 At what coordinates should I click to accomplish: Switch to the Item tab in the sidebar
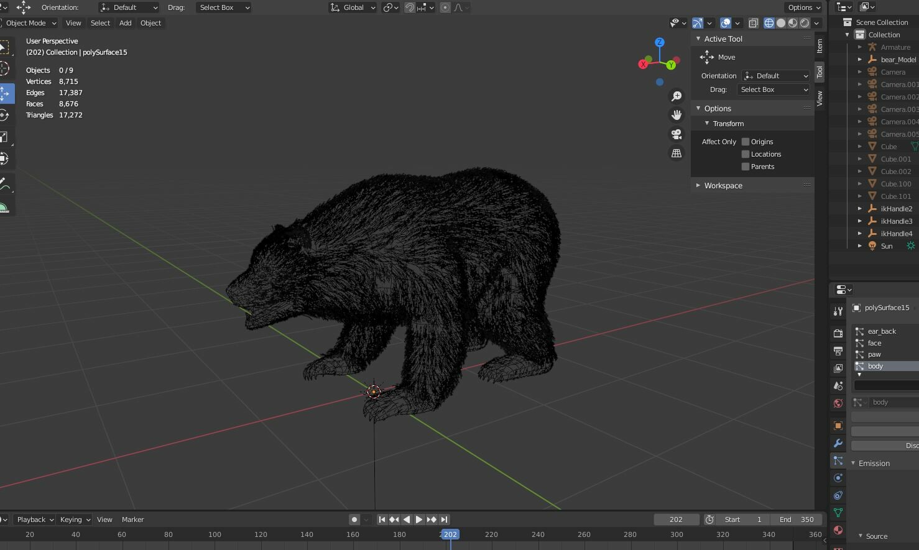(820, 45)
